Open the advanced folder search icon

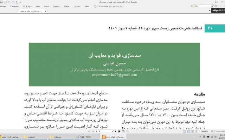pos(192,6)
